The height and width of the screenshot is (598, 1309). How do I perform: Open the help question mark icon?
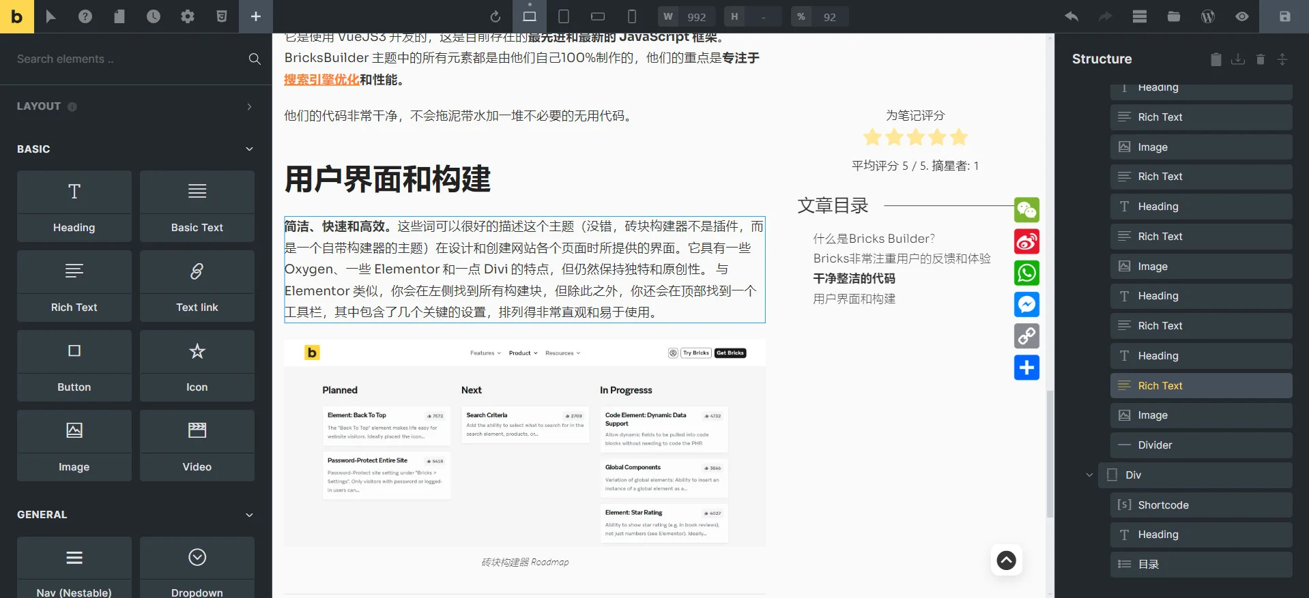[x=85, y=16]
